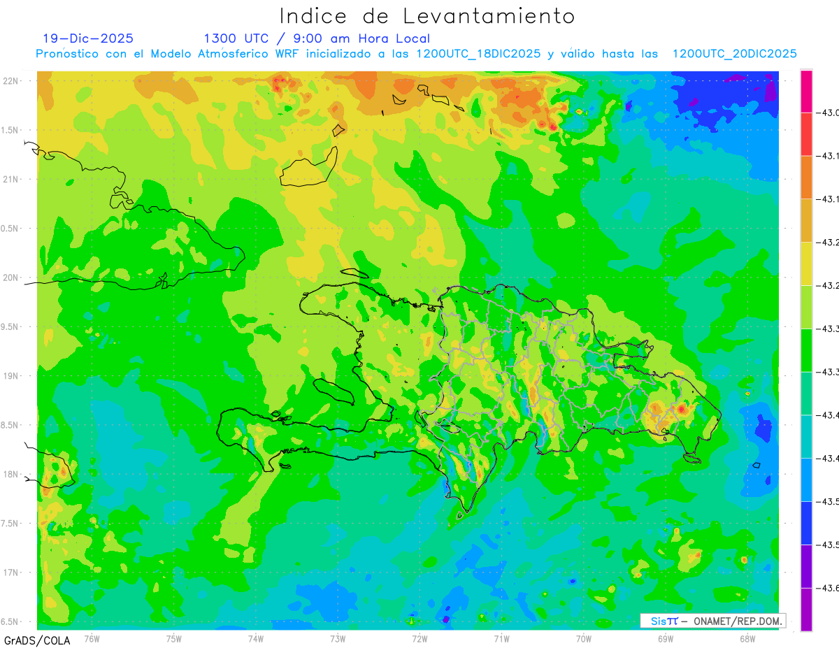The height and width of the screenshot is (648, 839).
Task: Click the '17N' latitude label
Action: pyautogui.click(x=12, y=573)
